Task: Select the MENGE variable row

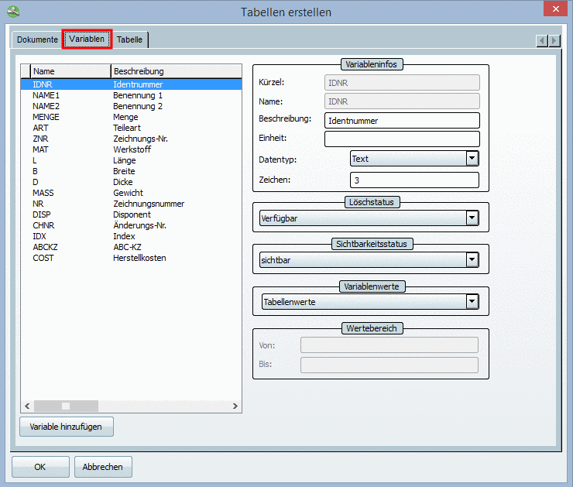Action: click(x=131, y=117)
